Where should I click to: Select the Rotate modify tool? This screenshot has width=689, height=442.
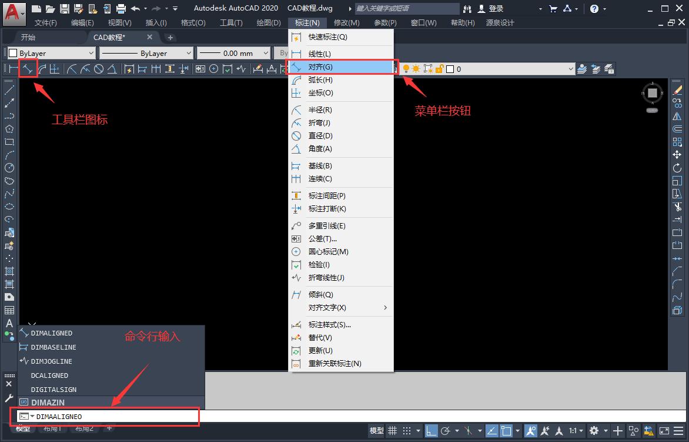pyautogui.click(x=677, y=168)
